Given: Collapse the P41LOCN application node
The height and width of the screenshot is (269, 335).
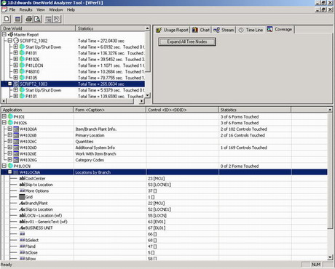Looking at the screenshot, I should click(x=4, y=166).
